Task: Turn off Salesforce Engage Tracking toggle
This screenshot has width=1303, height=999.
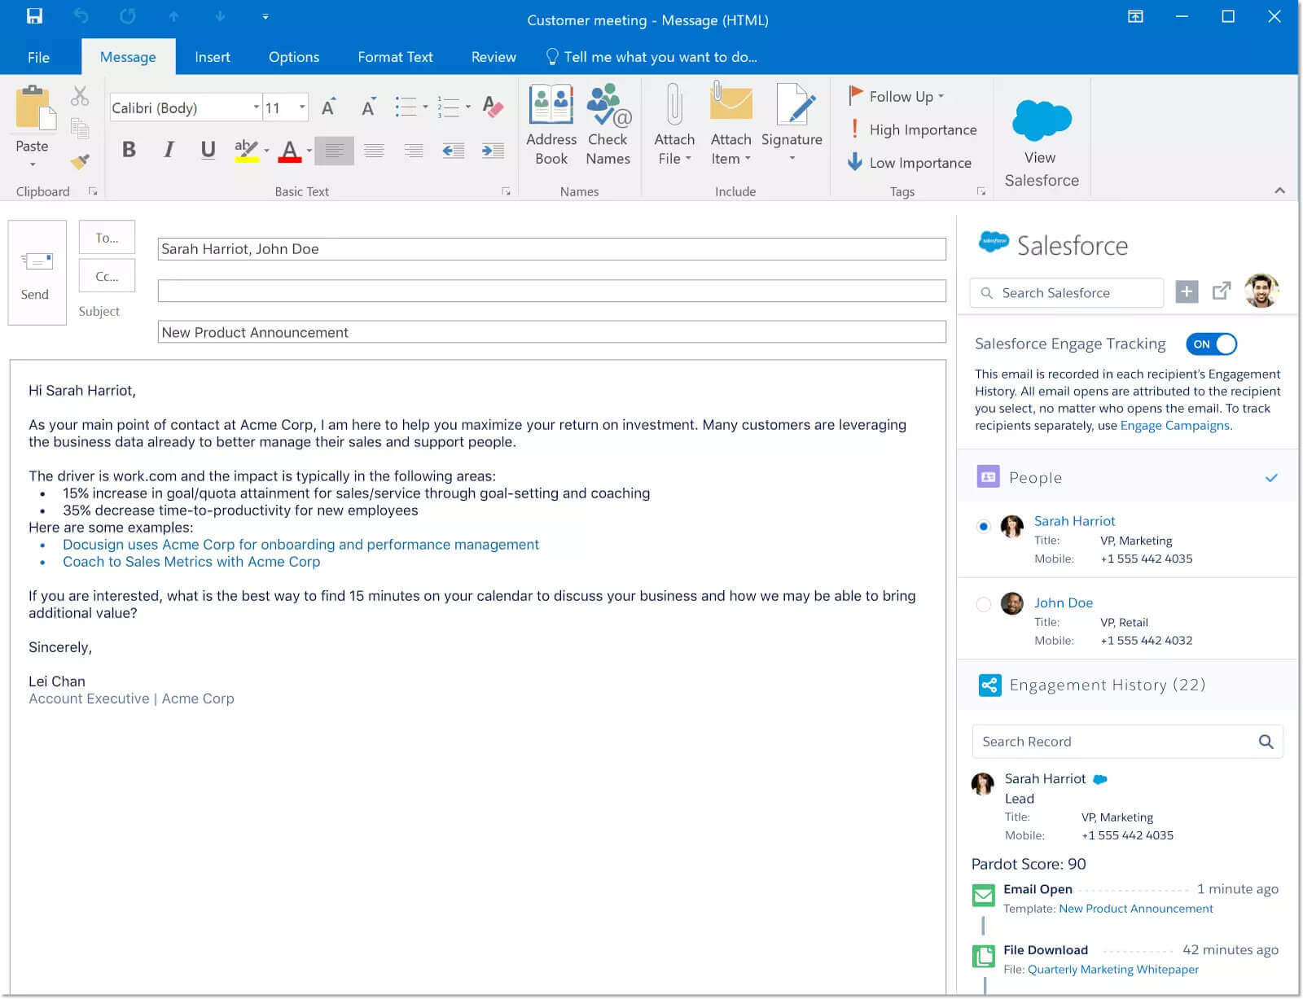Action: (1211, 344)
